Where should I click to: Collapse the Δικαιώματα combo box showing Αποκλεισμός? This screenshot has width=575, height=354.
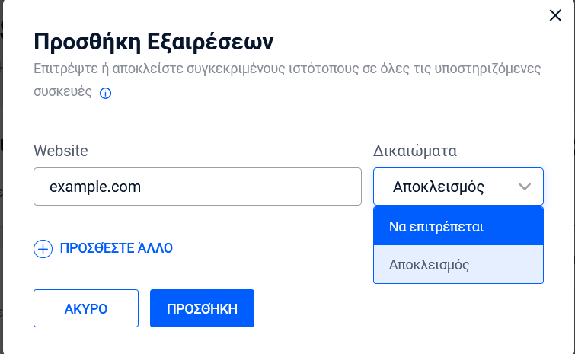[458, 187]
